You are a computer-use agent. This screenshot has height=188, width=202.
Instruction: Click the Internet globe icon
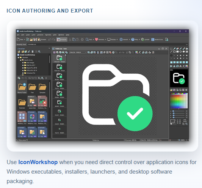coord(121,39)
